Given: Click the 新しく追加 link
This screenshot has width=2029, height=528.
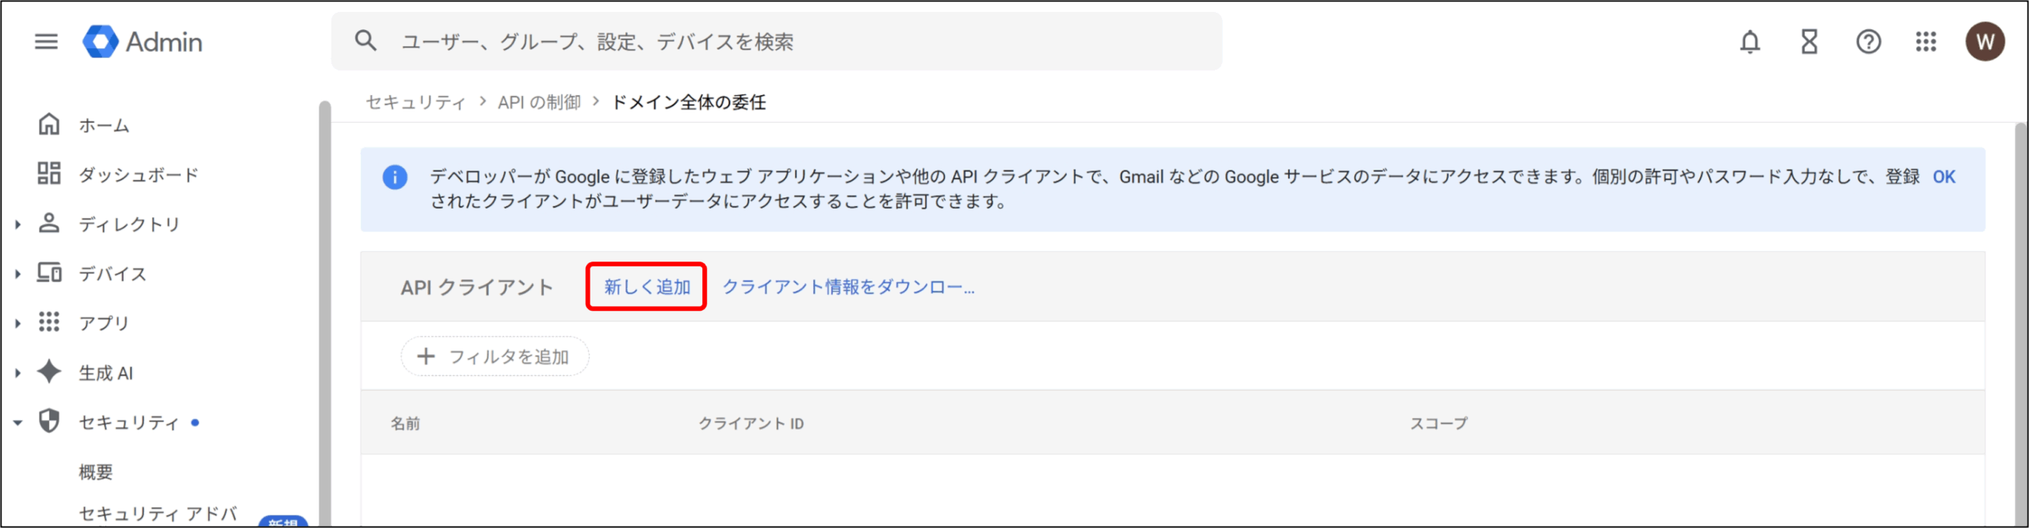Looking at the screenshot, I should coord(647,287).
